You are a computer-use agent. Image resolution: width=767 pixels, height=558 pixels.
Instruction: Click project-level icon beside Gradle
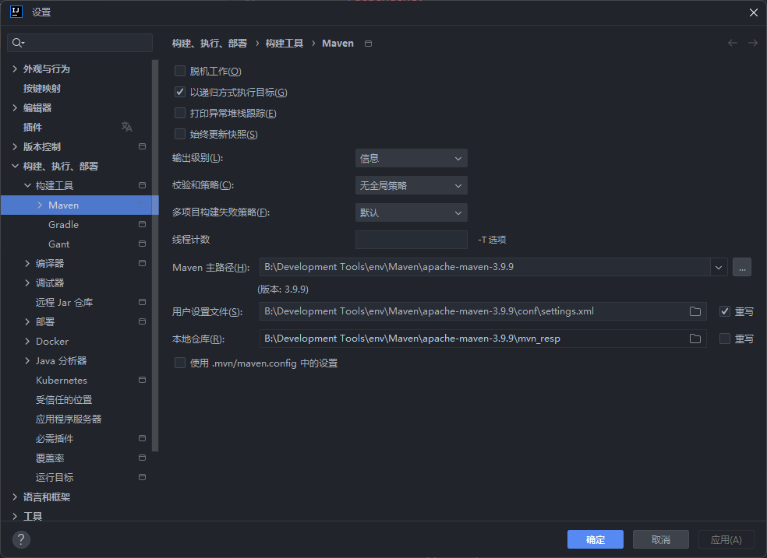pyautogui.click(x=143, y=225)
